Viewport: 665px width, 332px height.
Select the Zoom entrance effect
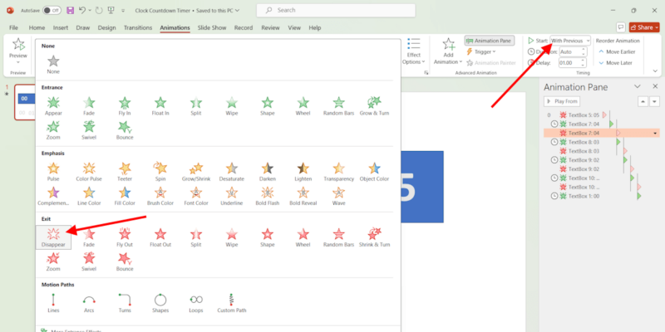pos(53,130)
